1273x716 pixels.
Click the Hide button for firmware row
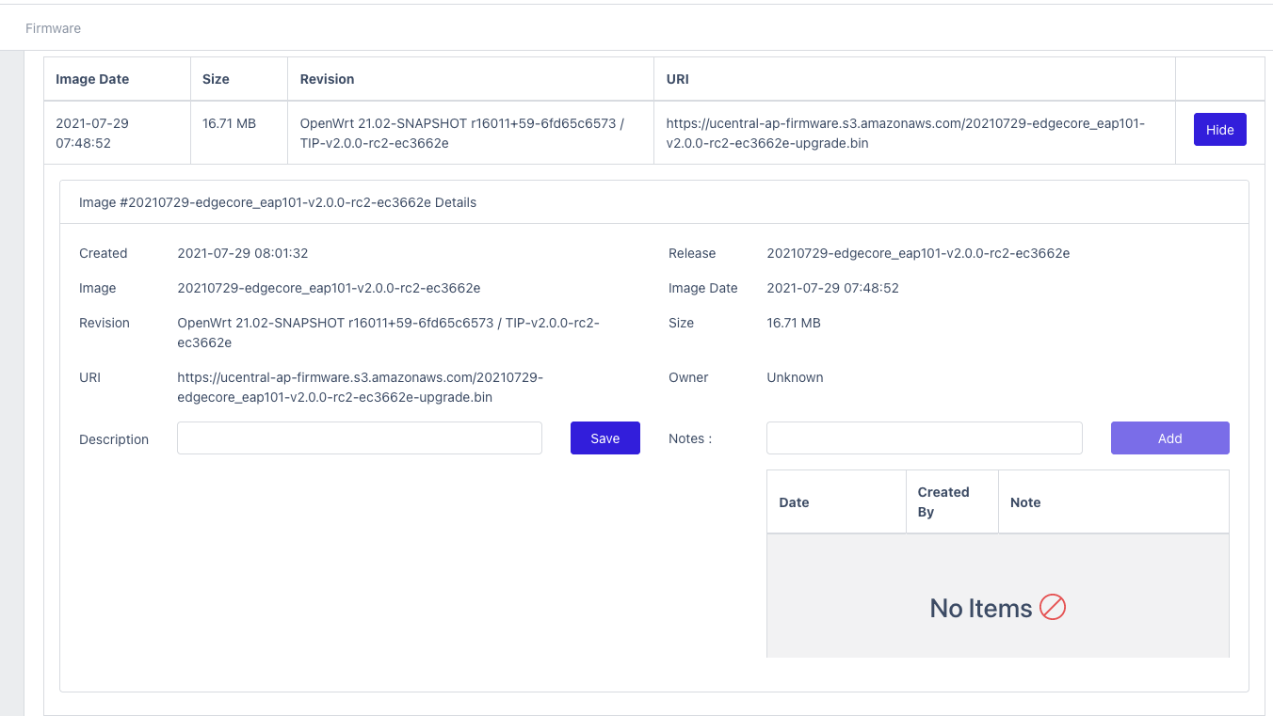1219,130
